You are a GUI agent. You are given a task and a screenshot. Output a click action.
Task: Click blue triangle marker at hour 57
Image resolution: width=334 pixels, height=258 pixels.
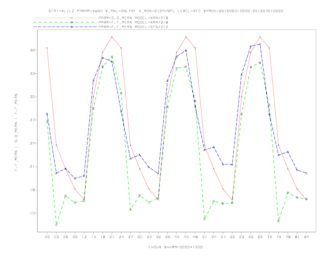click(x=223, y=164)
